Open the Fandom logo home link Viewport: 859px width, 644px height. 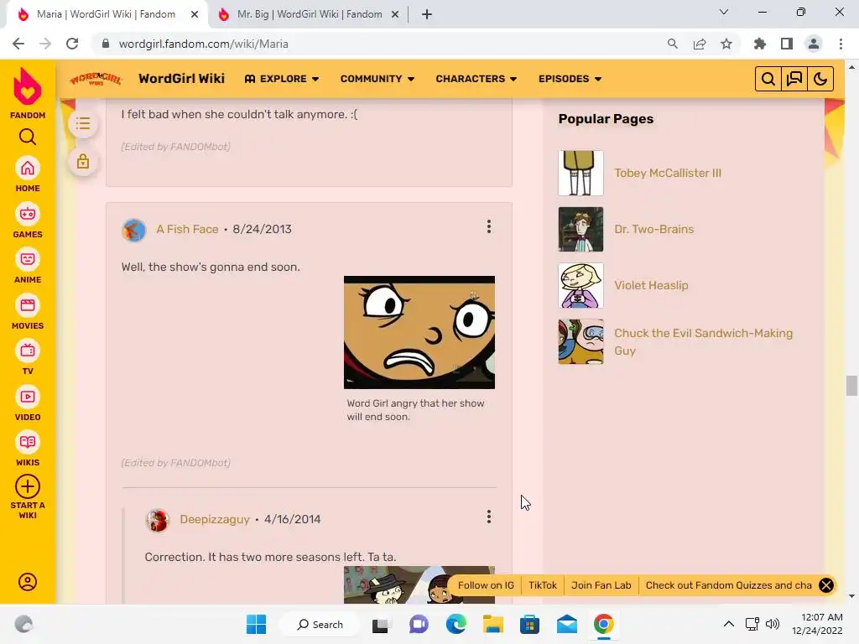tap(28, 93)
